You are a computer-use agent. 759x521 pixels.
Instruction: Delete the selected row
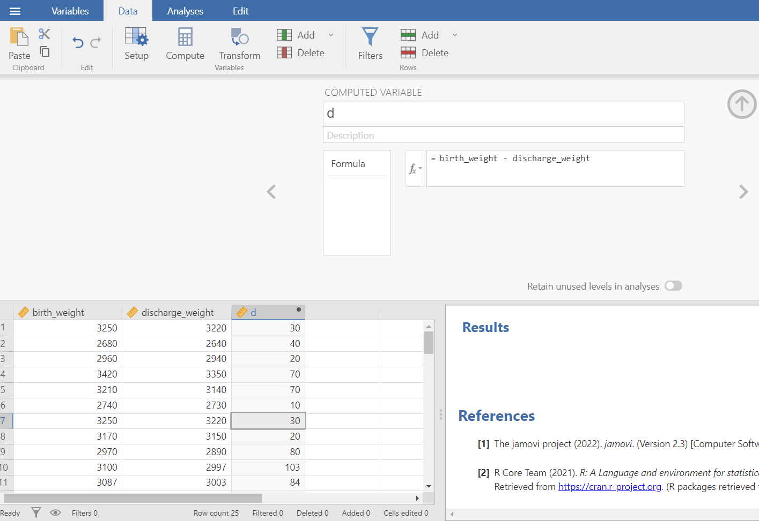point(424,53)
